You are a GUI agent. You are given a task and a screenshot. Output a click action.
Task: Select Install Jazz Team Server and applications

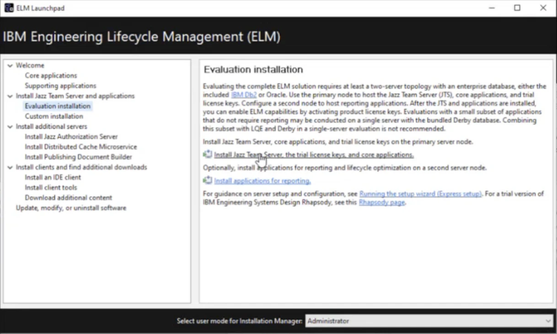coord(75,96)
